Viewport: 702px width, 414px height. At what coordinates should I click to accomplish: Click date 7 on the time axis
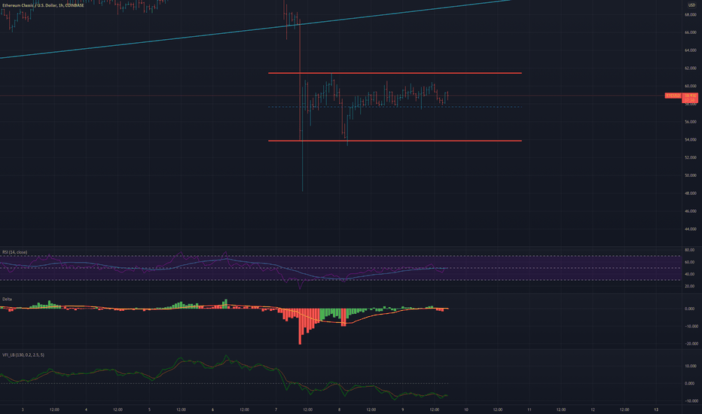(276, 409)
